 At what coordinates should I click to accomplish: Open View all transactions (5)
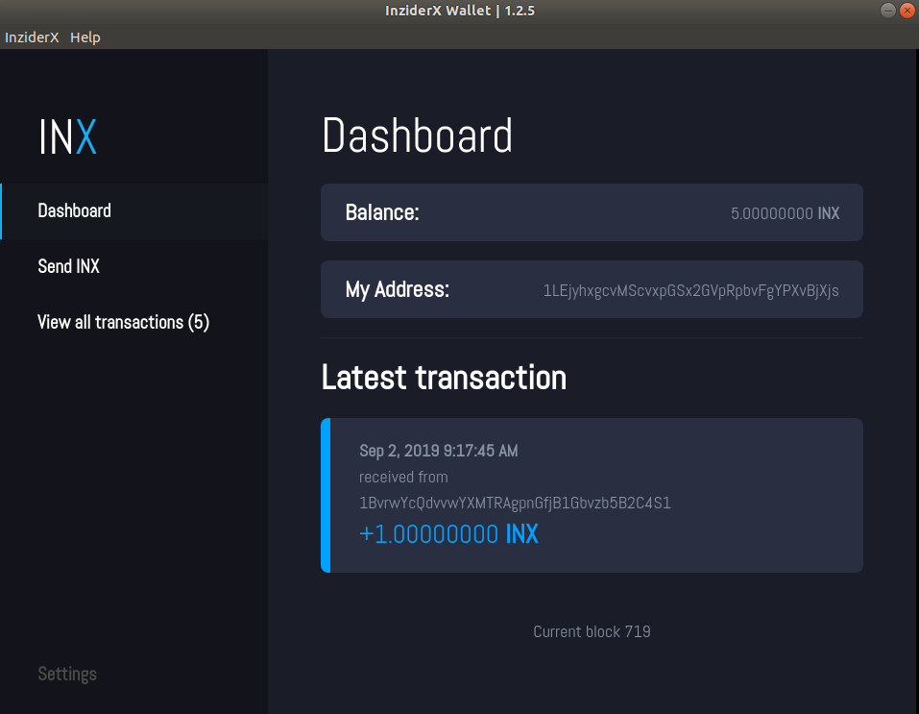coord(123,322)
